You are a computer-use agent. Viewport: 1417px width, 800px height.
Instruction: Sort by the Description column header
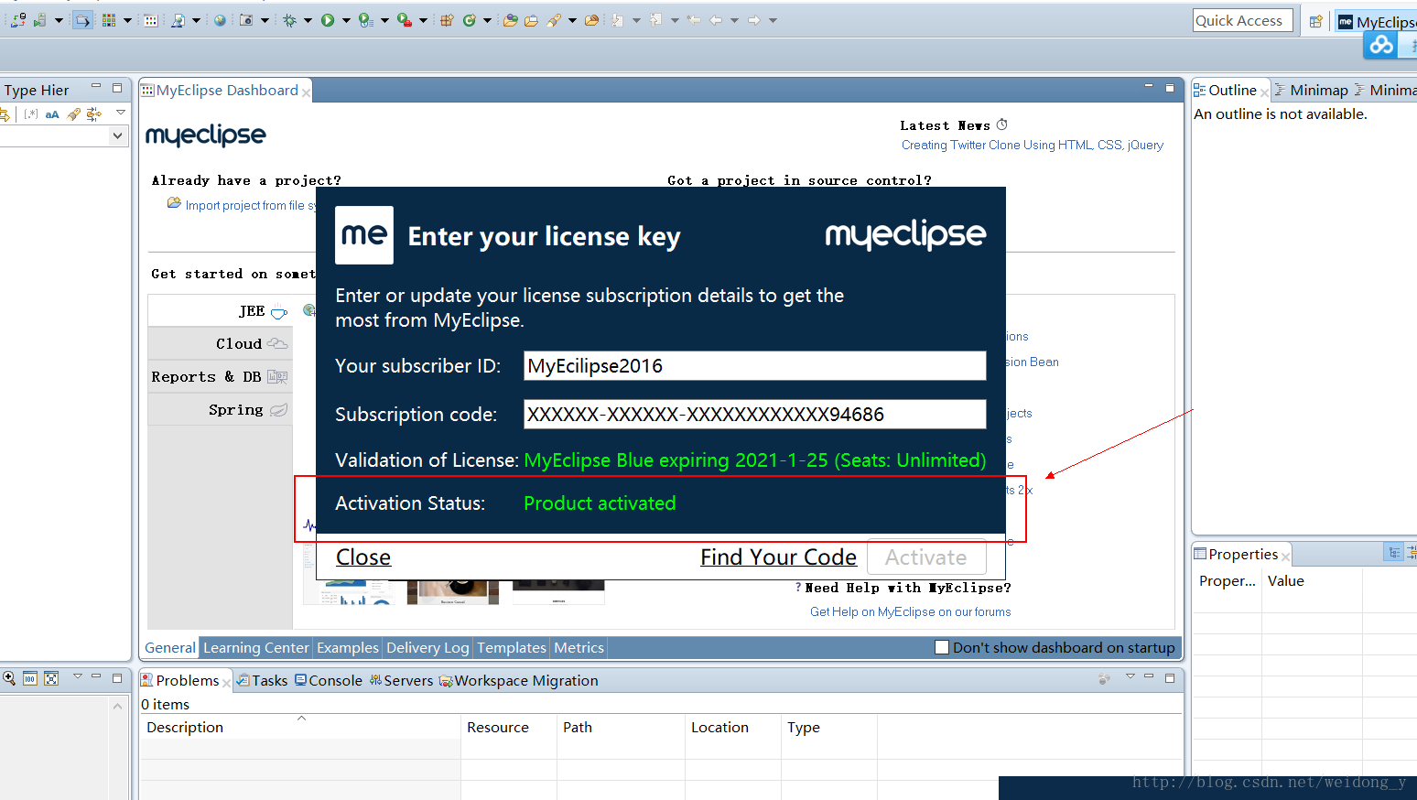(300, 727)
